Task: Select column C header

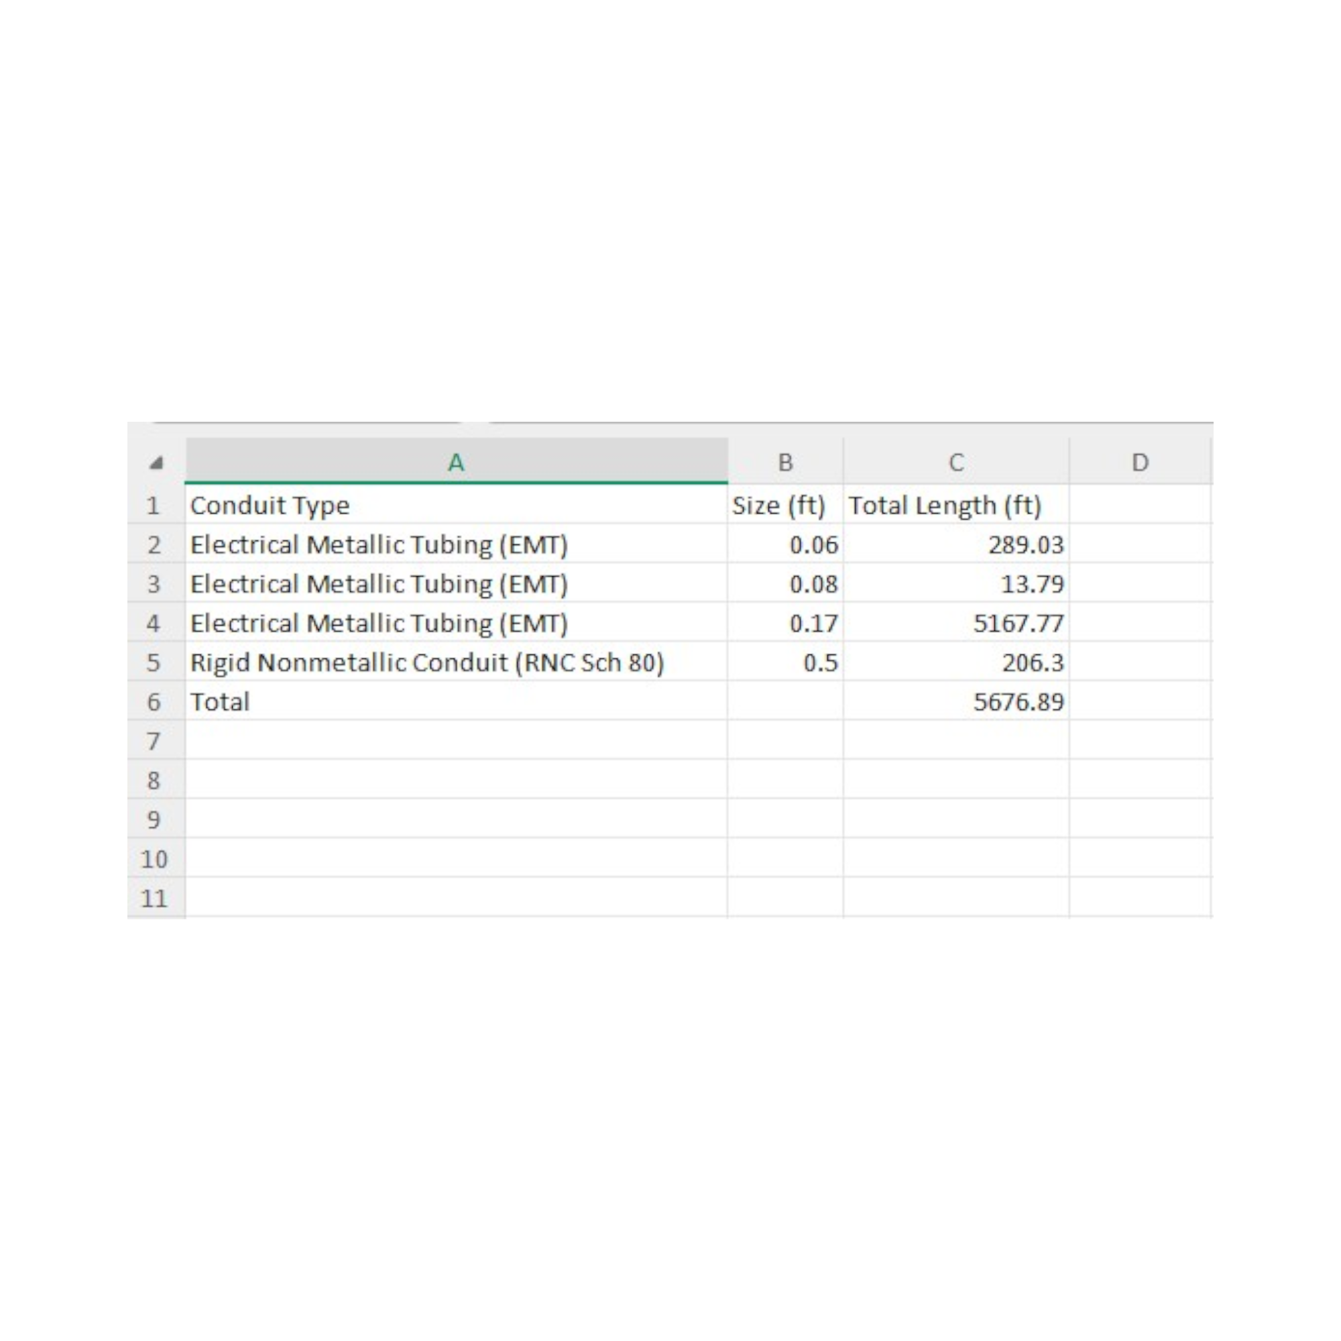Action: tap(955, 461)
